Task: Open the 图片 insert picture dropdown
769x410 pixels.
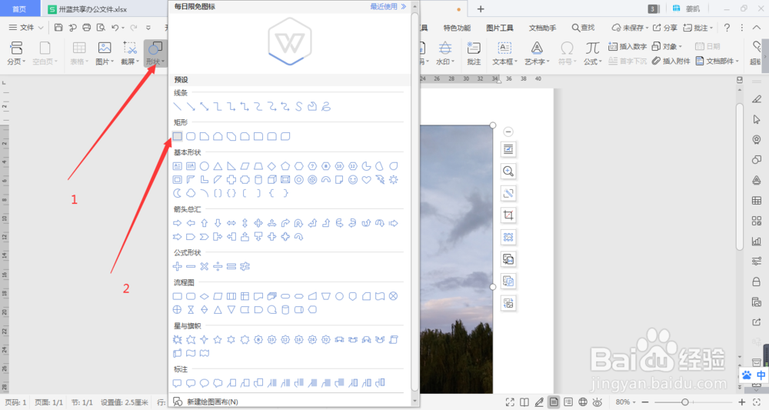Action: tap(104, 53)
